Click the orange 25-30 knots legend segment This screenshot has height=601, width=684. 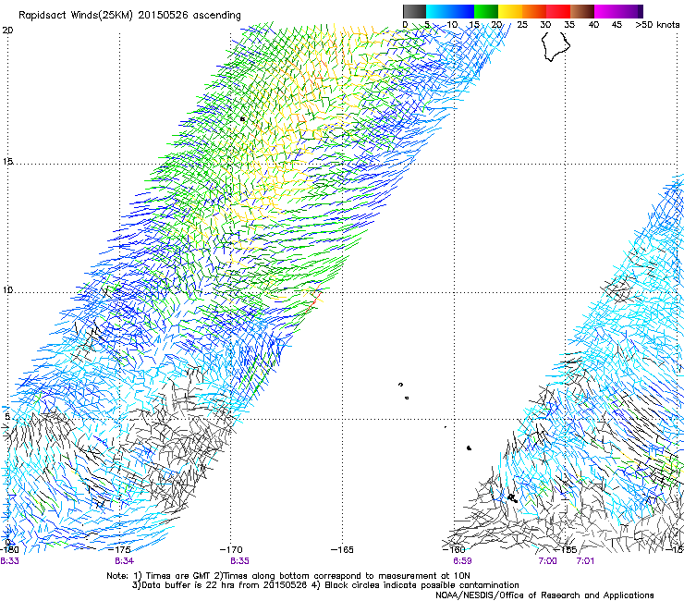coord(534,11)
